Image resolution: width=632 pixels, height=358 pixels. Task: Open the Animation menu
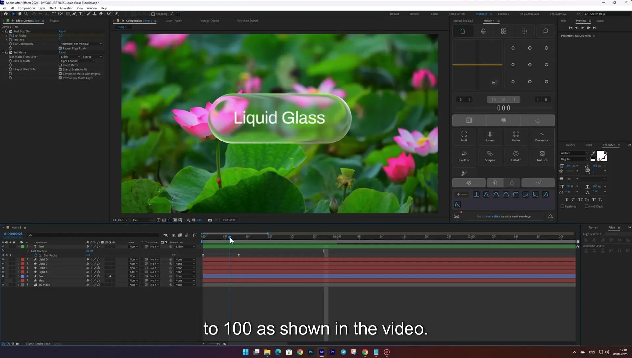click(66, 8)
